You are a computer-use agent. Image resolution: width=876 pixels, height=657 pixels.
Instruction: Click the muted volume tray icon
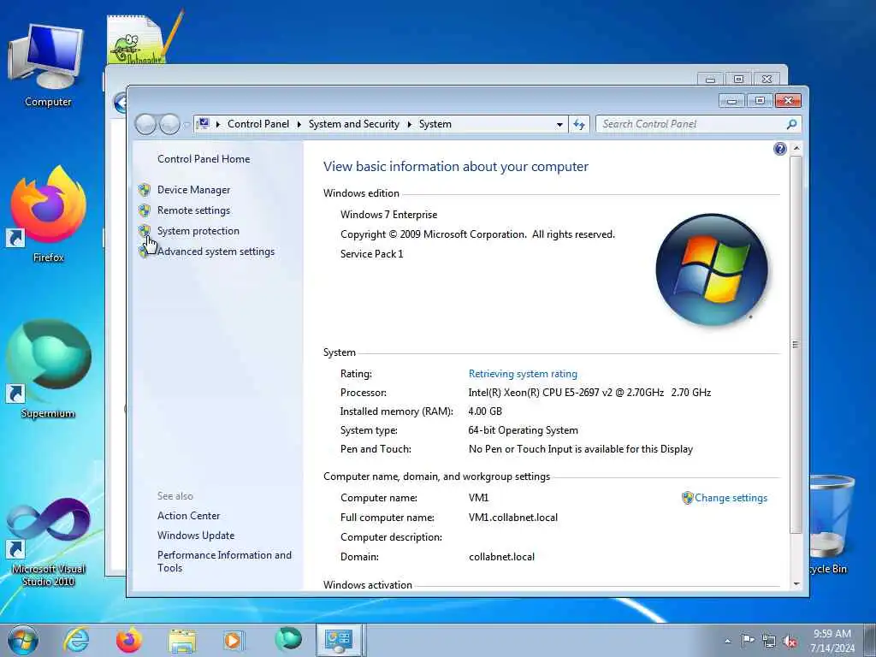[x=790, y=641]
